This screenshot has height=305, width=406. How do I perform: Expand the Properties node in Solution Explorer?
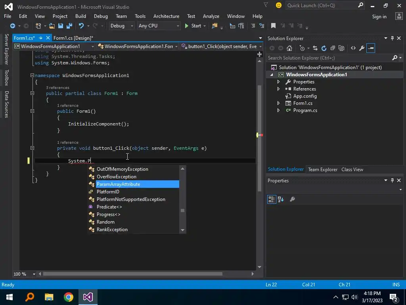[278, 82]
